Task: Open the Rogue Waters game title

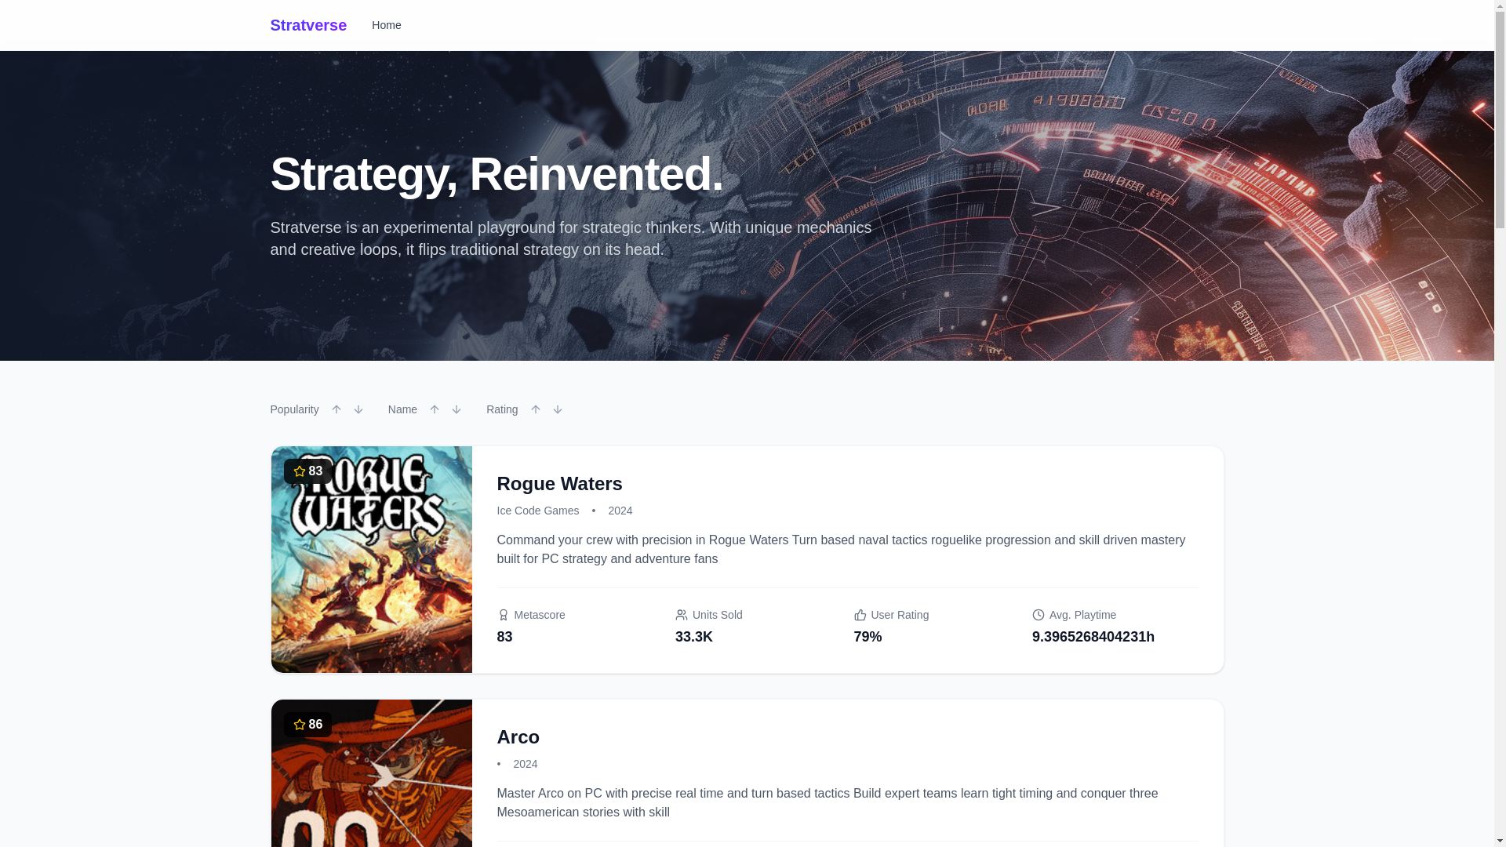Action: coord(559,484)
